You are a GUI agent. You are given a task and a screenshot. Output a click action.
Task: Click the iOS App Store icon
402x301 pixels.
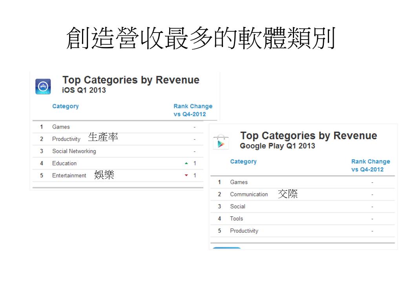pos(43,87)
